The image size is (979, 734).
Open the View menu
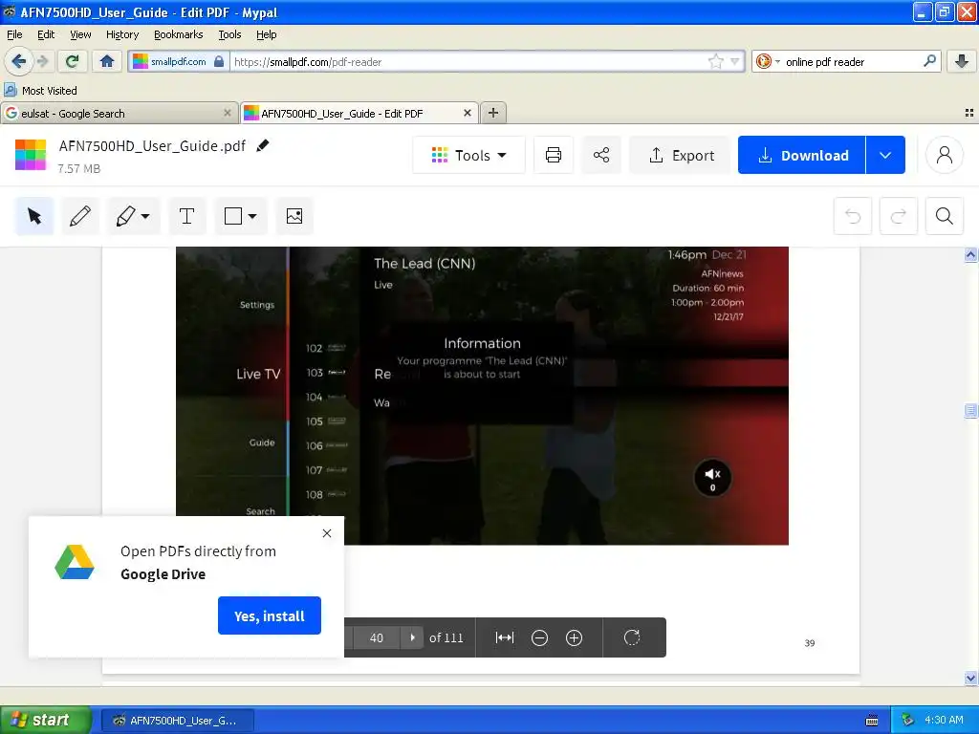point(80,34)
